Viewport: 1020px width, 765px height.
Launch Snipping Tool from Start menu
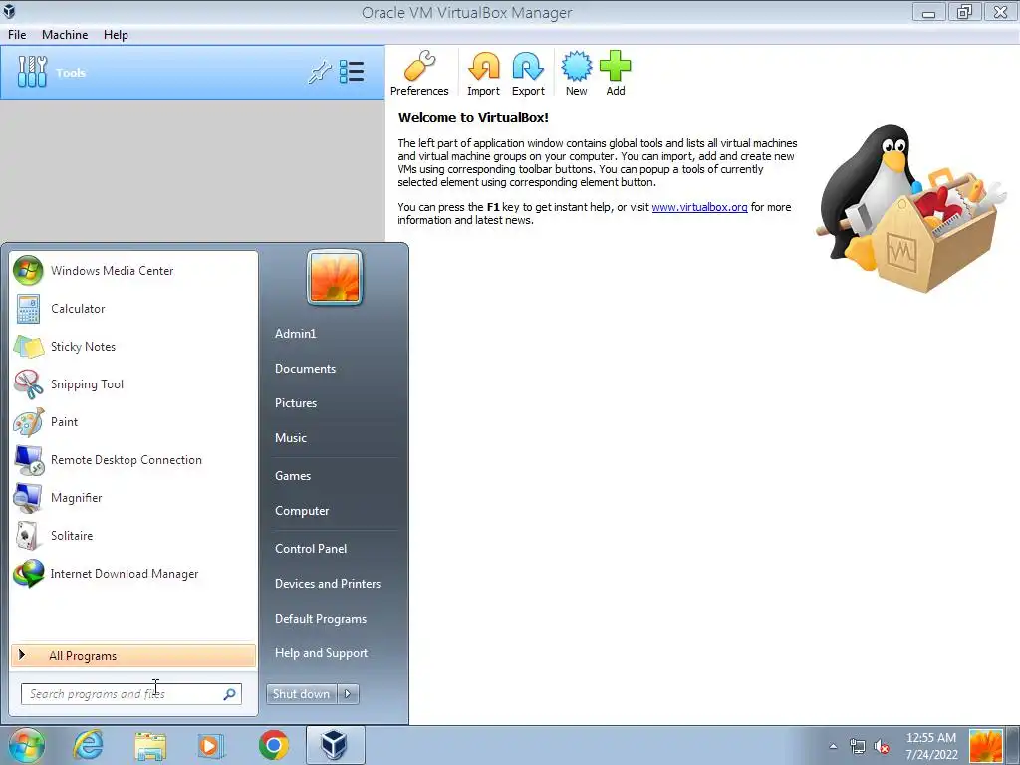tap(134, 383)
